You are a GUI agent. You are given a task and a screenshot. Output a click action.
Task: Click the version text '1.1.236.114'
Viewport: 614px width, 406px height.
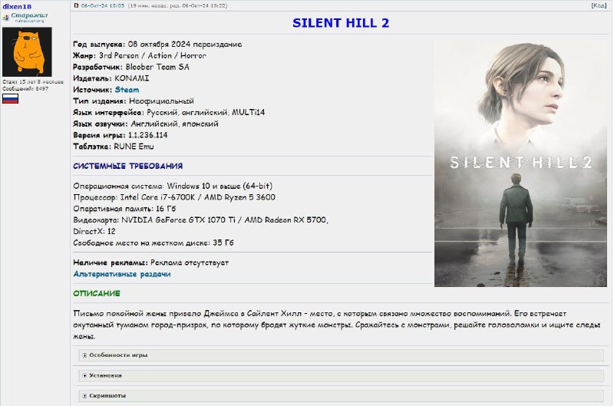147,135
